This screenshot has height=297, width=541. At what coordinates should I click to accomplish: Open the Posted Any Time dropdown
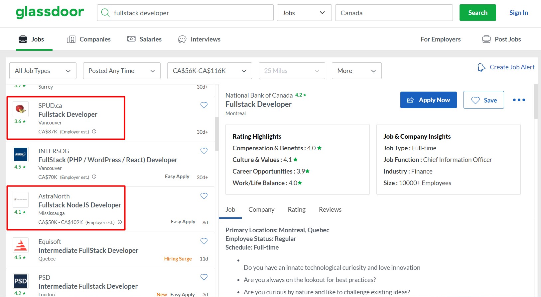click(122, 71)
